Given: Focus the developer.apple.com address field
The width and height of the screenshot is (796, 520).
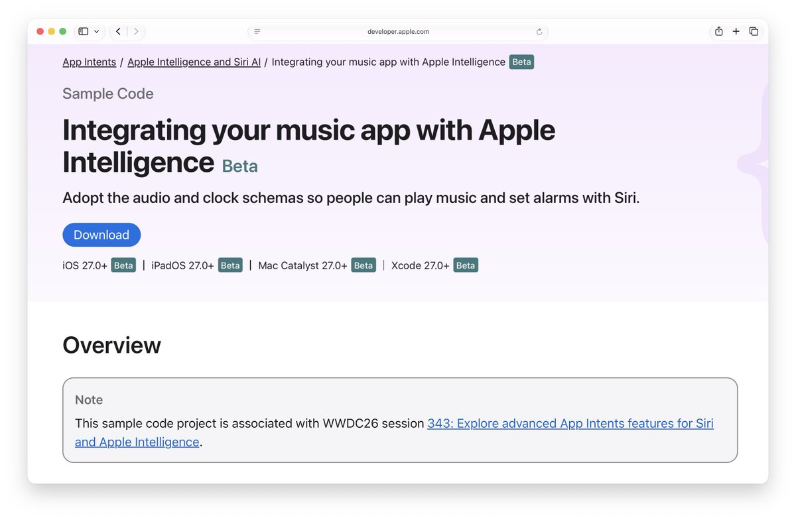Looking at the screenshot, I should (398, 31).
